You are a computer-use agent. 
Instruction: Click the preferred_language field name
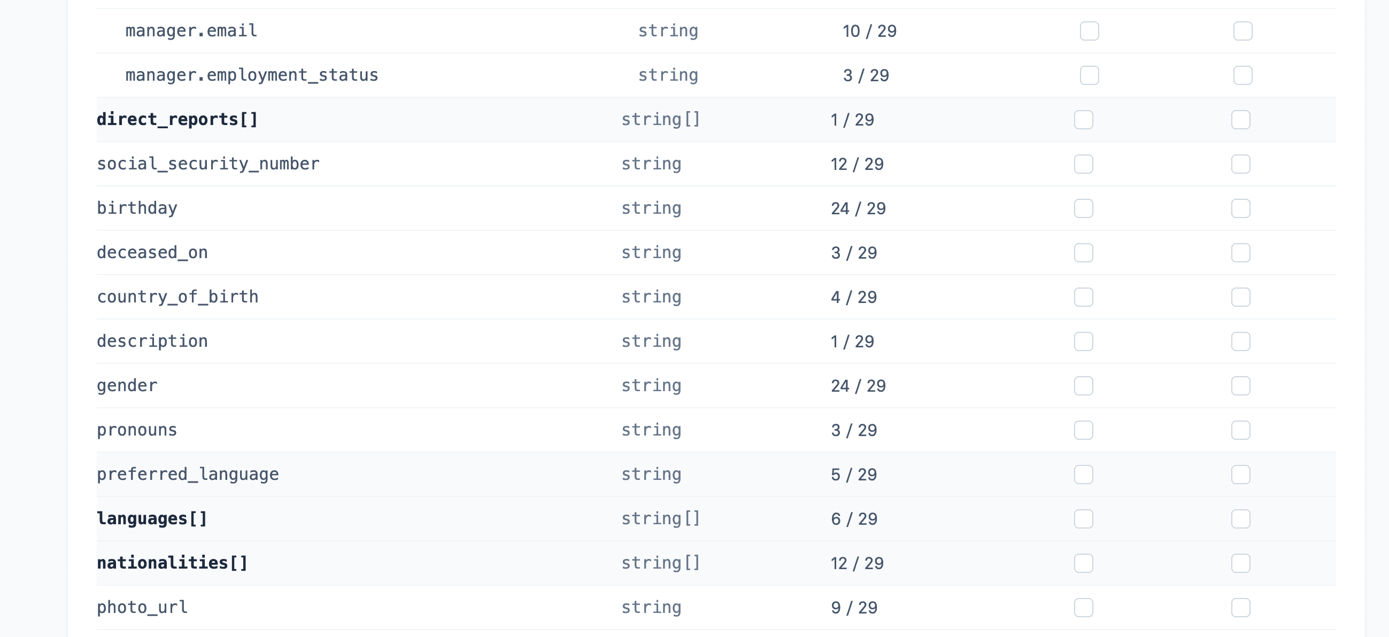tap(188, 474)
